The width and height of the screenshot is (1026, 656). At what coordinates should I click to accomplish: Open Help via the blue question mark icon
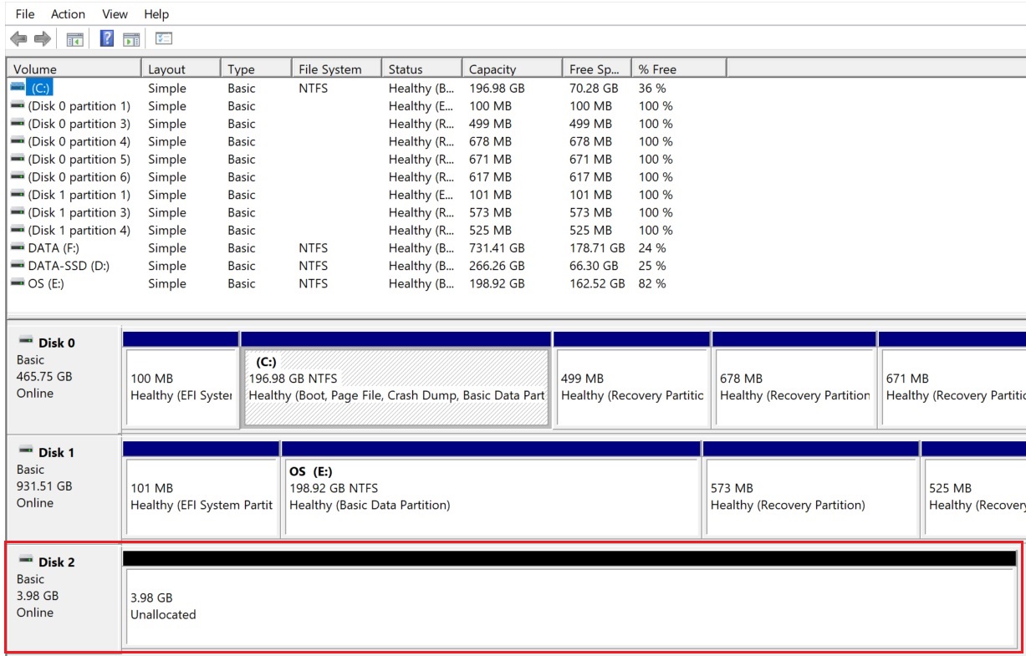click(106, 38)
